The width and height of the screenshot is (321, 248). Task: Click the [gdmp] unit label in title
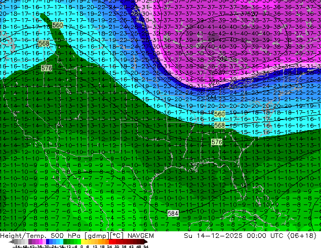point(97,236)
